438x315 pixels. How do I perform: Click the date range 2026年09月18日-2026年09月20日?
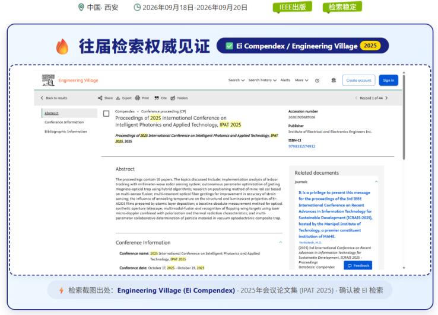[195, 7]
